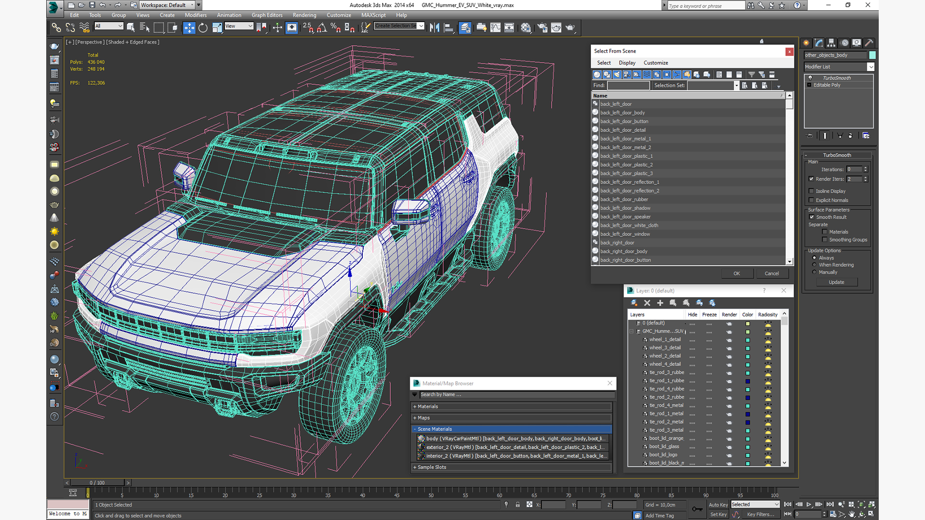Toggle Render Iters checkbox in TurboSmooth

(x=811, y=179)
